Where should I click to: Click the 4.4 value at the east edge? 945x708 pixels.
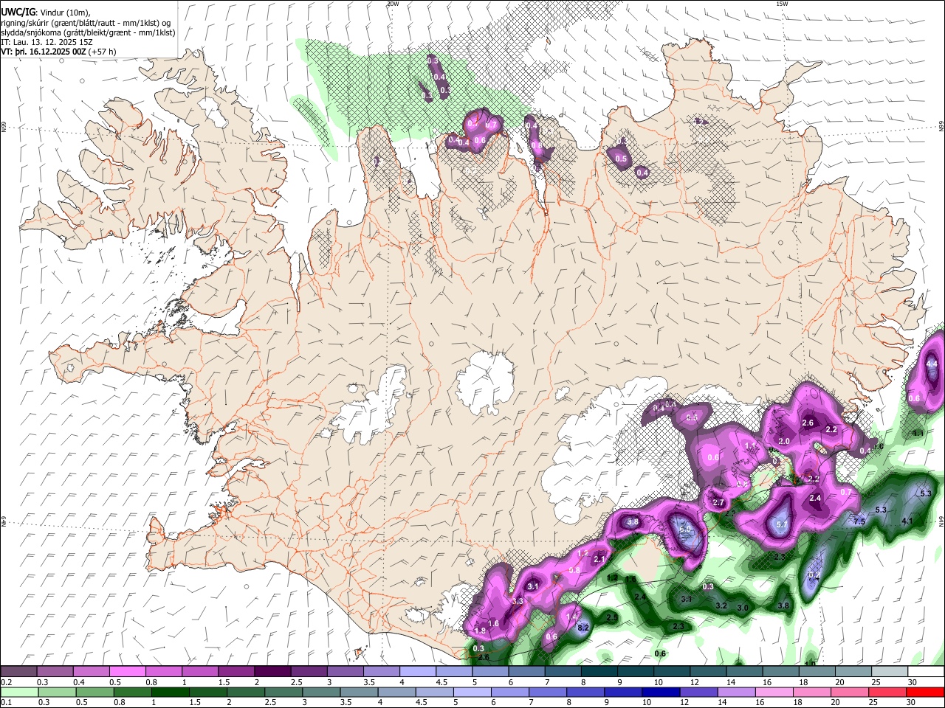(932, 364)
